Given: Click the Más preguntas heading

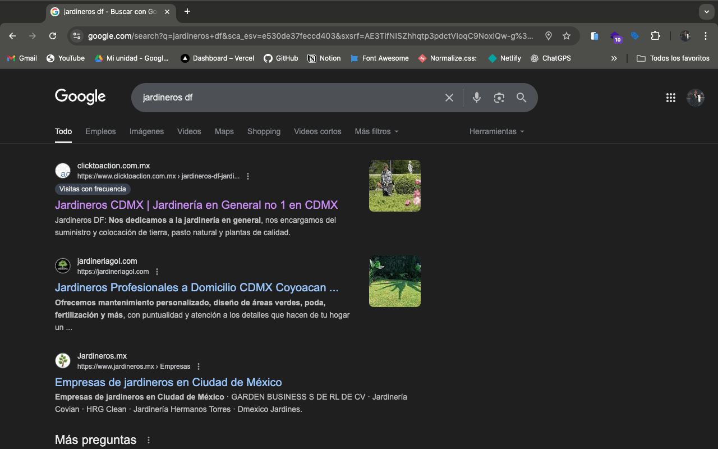Looking at the screenshot, I should (95, 440).
